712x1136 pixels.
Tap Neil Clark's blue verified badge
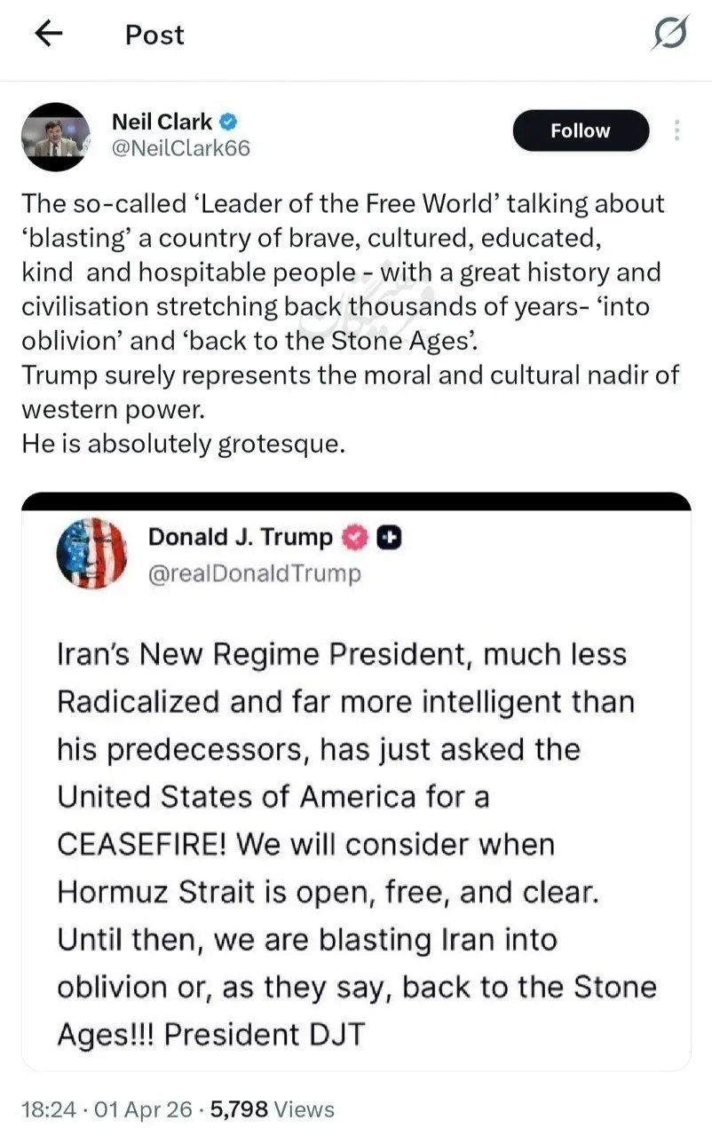coord(228,122)
